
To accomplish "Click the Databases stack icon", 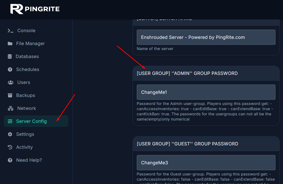I will coord(10,56).
